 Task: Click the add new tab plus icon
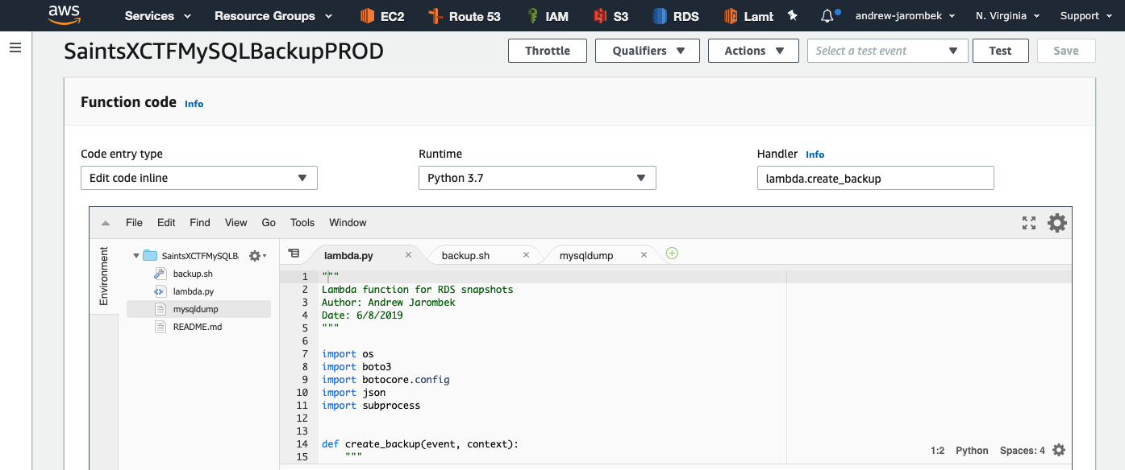pos(672,254)
